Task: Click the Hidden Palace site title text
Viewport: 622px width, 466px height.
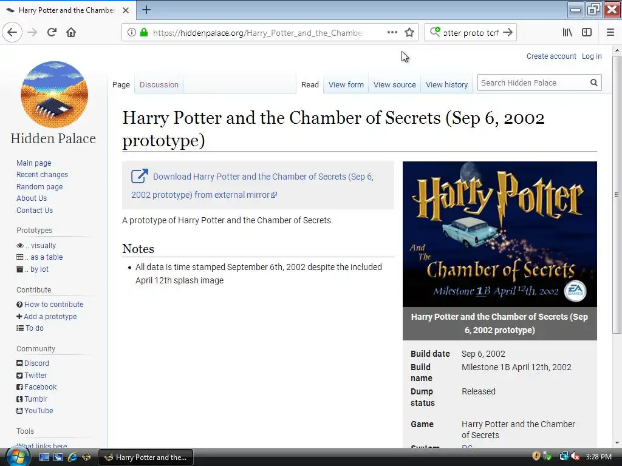Action: coord(53,138)
